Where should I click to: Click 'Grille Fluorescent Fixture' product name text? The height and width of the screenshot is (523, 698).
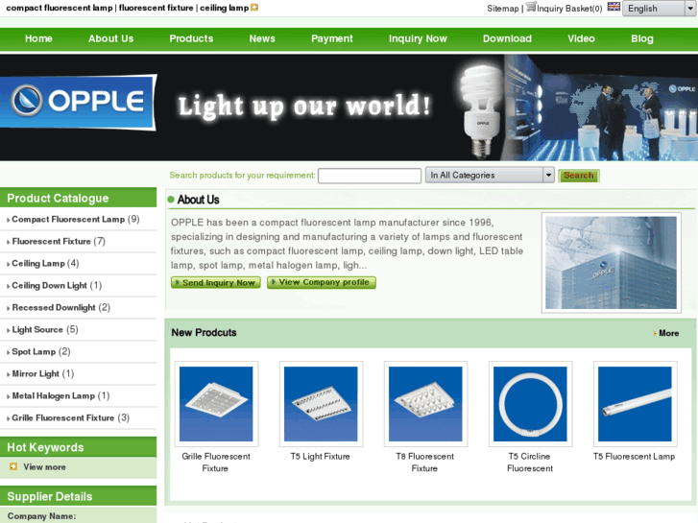point(216,463)
